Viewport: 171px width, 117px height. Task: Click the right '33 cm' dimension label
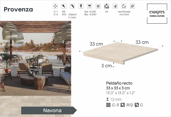(x=142, y=42)
